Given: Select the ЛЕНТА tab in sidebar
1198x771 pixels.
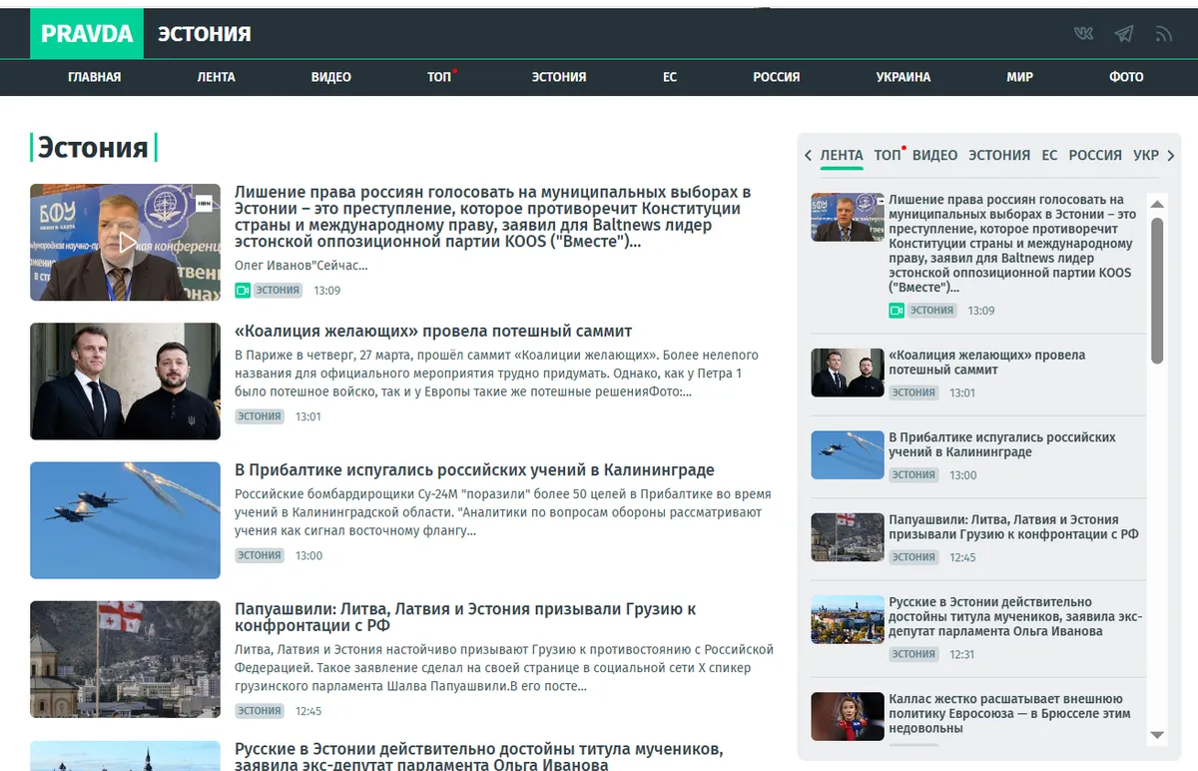Looking at the screenshot, I should 842,156.
